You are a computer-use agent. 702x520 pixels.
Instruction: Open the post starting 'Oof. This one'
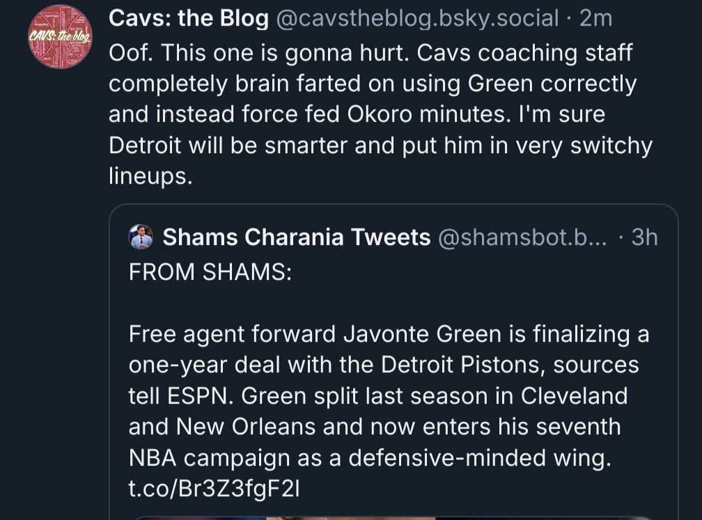pyautogui.click(x=376, y=115)
